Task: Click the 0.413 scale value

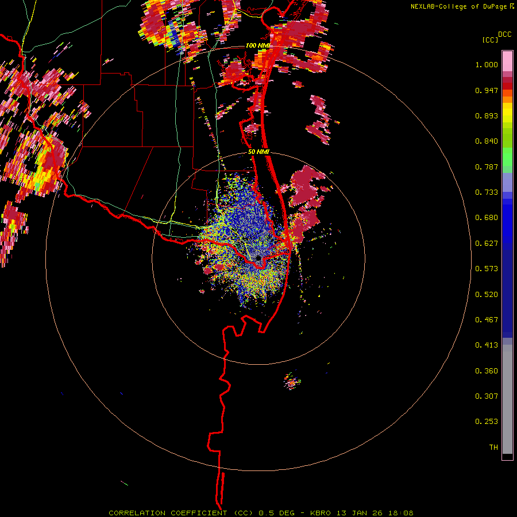Action: 487,345
